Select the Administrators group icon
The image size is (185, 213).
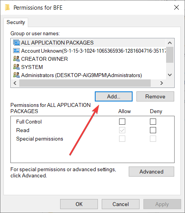(17, 75)
